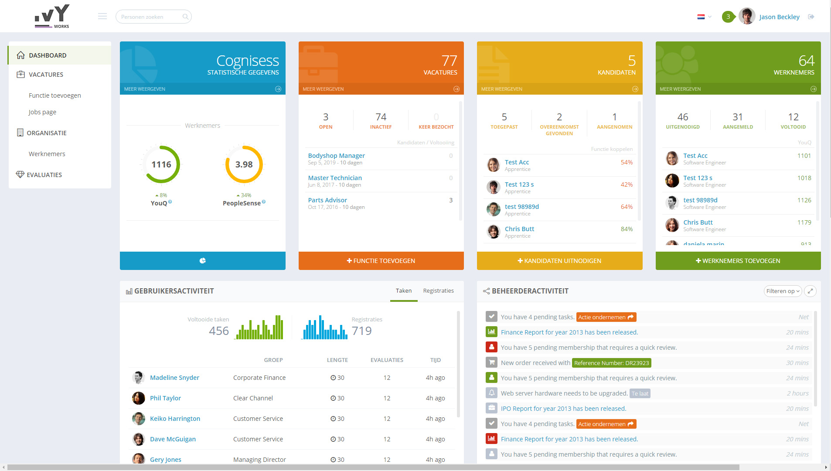Switch to the Registraties tab
The width and height of the screenshot is (831, 471).
[x=439, y=290]
